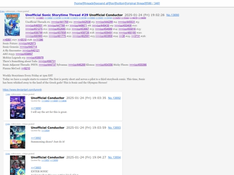Open the PSYN thread link >>>/co/444737

(48, 65)
